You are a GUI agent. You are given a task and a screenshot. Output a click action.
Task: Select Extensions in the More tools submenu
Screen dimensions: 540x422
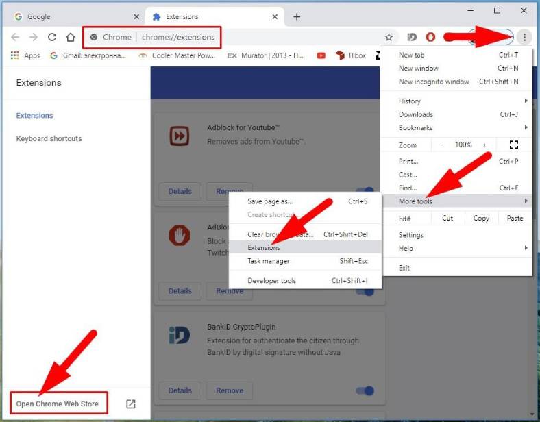tap(305, 247)
